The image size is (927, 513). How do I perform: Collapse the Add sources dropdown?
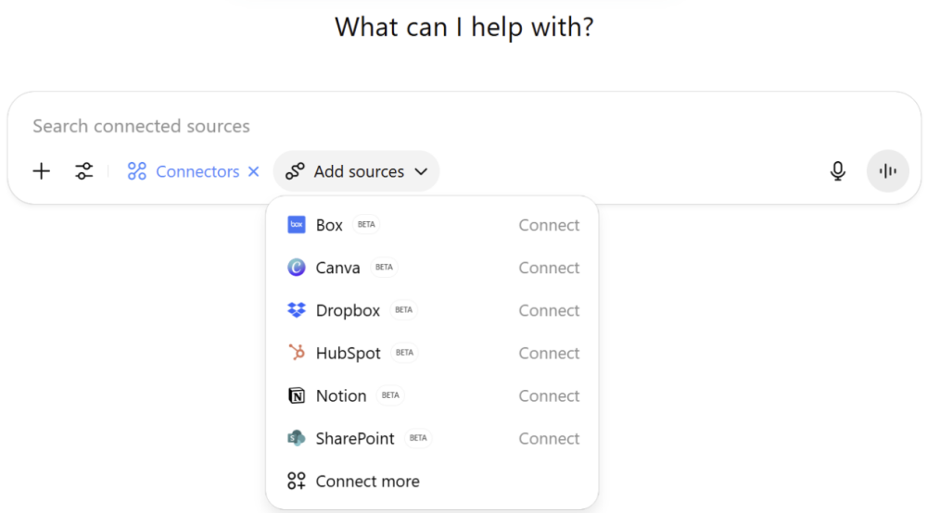coord(356,171)
